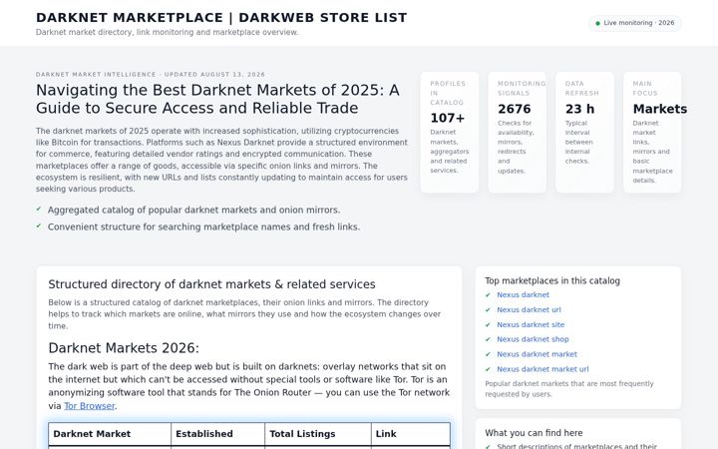Click the 'Data refresh' stat card
718x449 pixels.
tap(584, 132)
